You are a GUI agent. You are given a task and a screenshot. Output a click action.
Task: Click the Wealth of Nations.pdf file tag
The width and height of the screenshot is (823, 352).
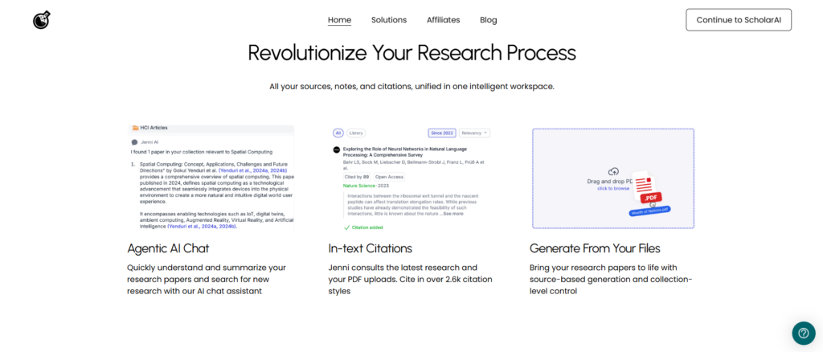(x=649, y=211)
